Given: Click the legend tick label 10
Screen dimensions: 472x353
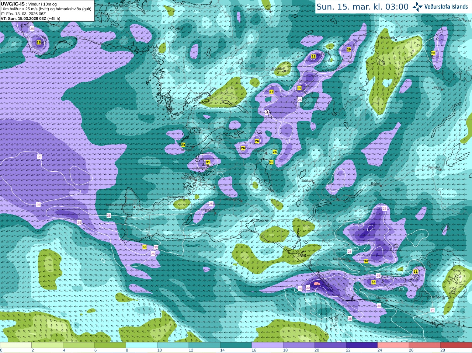Looking at the screenshot, I should (x=159, y=350).
